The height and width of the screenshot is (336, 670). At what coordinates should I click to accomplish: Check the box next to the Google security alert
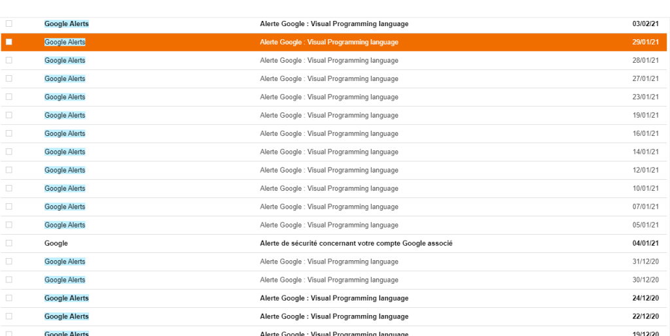9,243
